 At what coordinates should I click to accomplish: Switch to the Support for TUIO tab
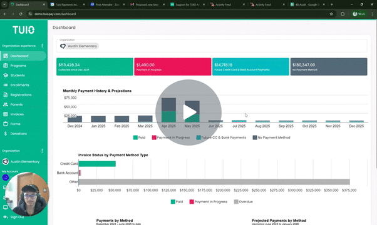pyautogui.click(x=187, y=4)
